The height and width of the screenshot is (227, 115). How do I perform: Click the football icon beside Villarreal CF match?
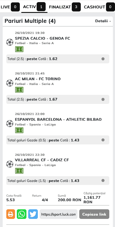tap(10, 164)
